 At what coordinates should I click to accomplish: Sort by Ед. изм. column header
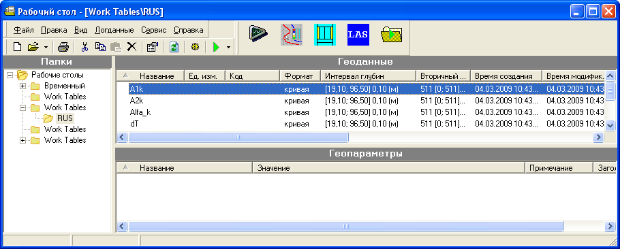click(x=204, y=76)
